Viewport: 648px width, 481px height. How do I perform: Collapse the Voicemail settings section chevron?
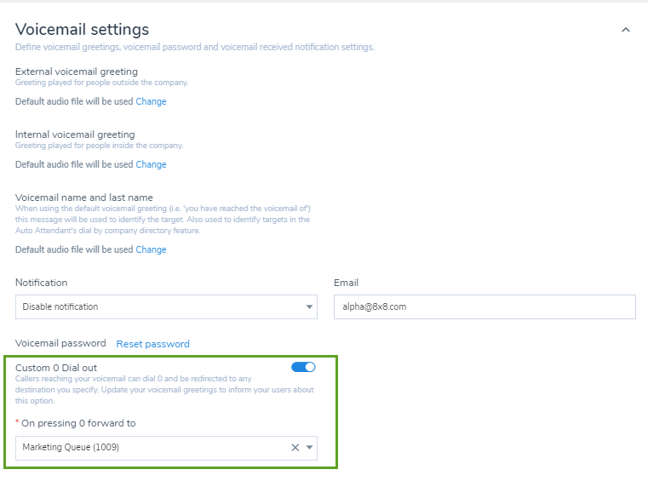626,30
